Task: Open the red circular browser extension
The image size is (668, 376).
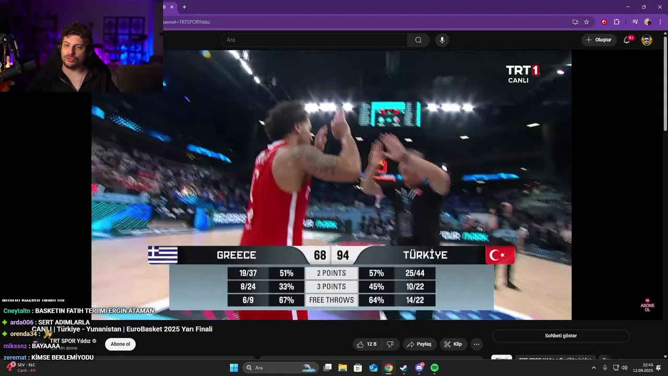Action: click(604, 22)
